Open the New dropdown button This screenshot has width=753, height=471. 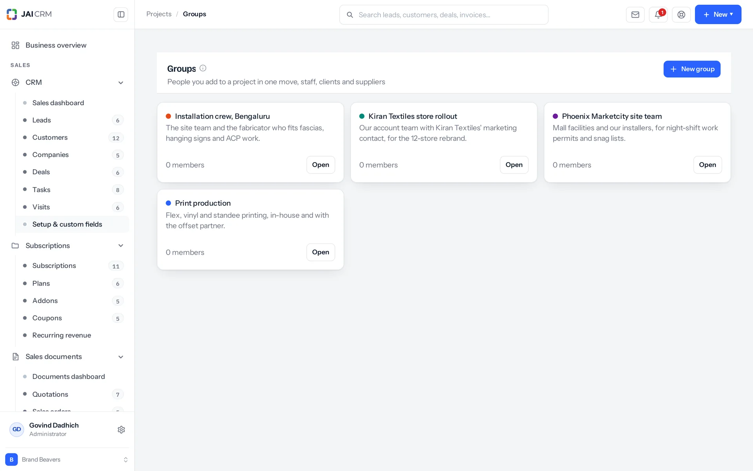tap(718, 15)
